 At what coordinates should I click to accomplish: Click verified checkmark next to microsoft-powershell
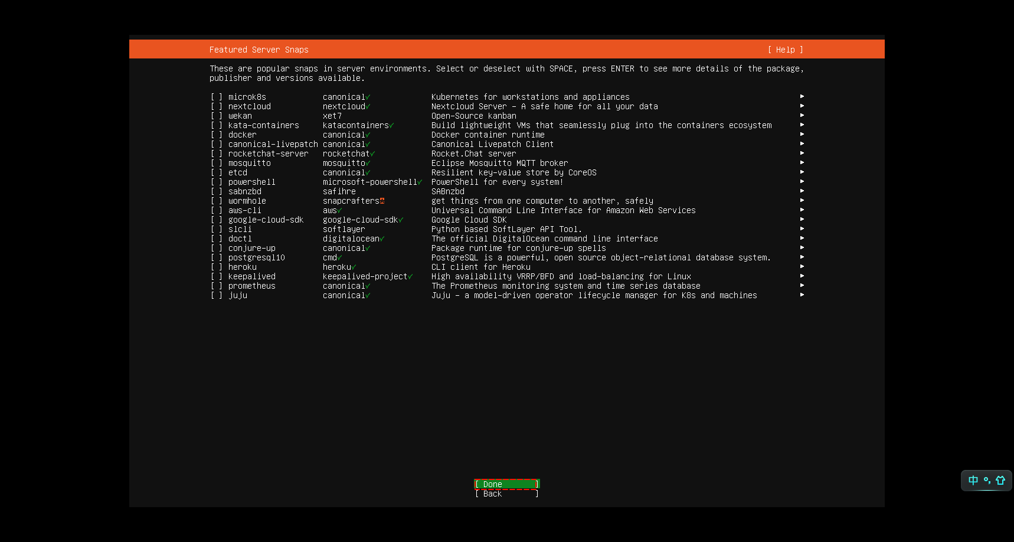tap(420, 182)
